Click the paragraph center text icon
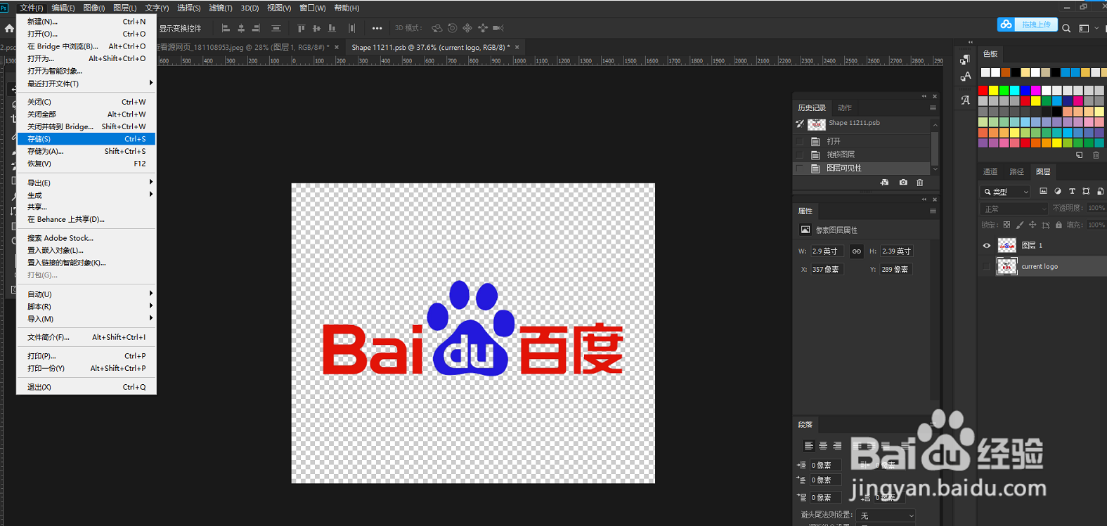1107x526 pixels. pyautogui.click(x=823, y=445)
